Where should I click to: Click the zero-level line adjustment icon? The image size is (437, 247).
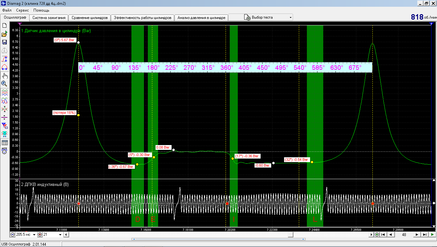4,117
